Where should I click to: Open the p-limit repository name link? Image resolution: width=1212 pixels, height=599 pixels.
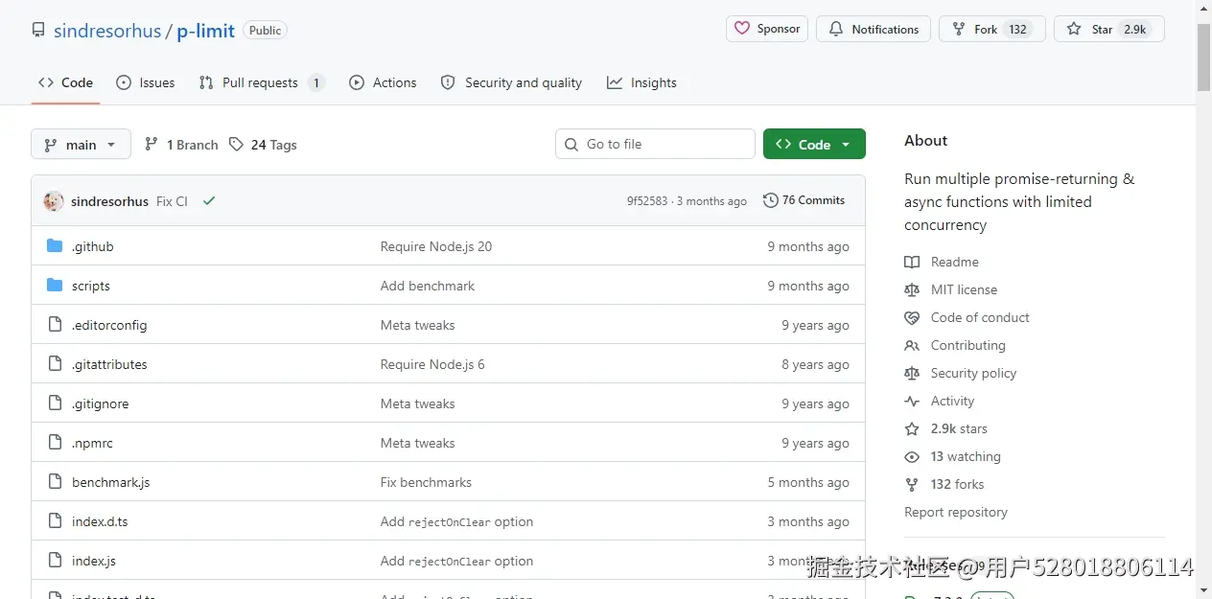coord(206,31)
